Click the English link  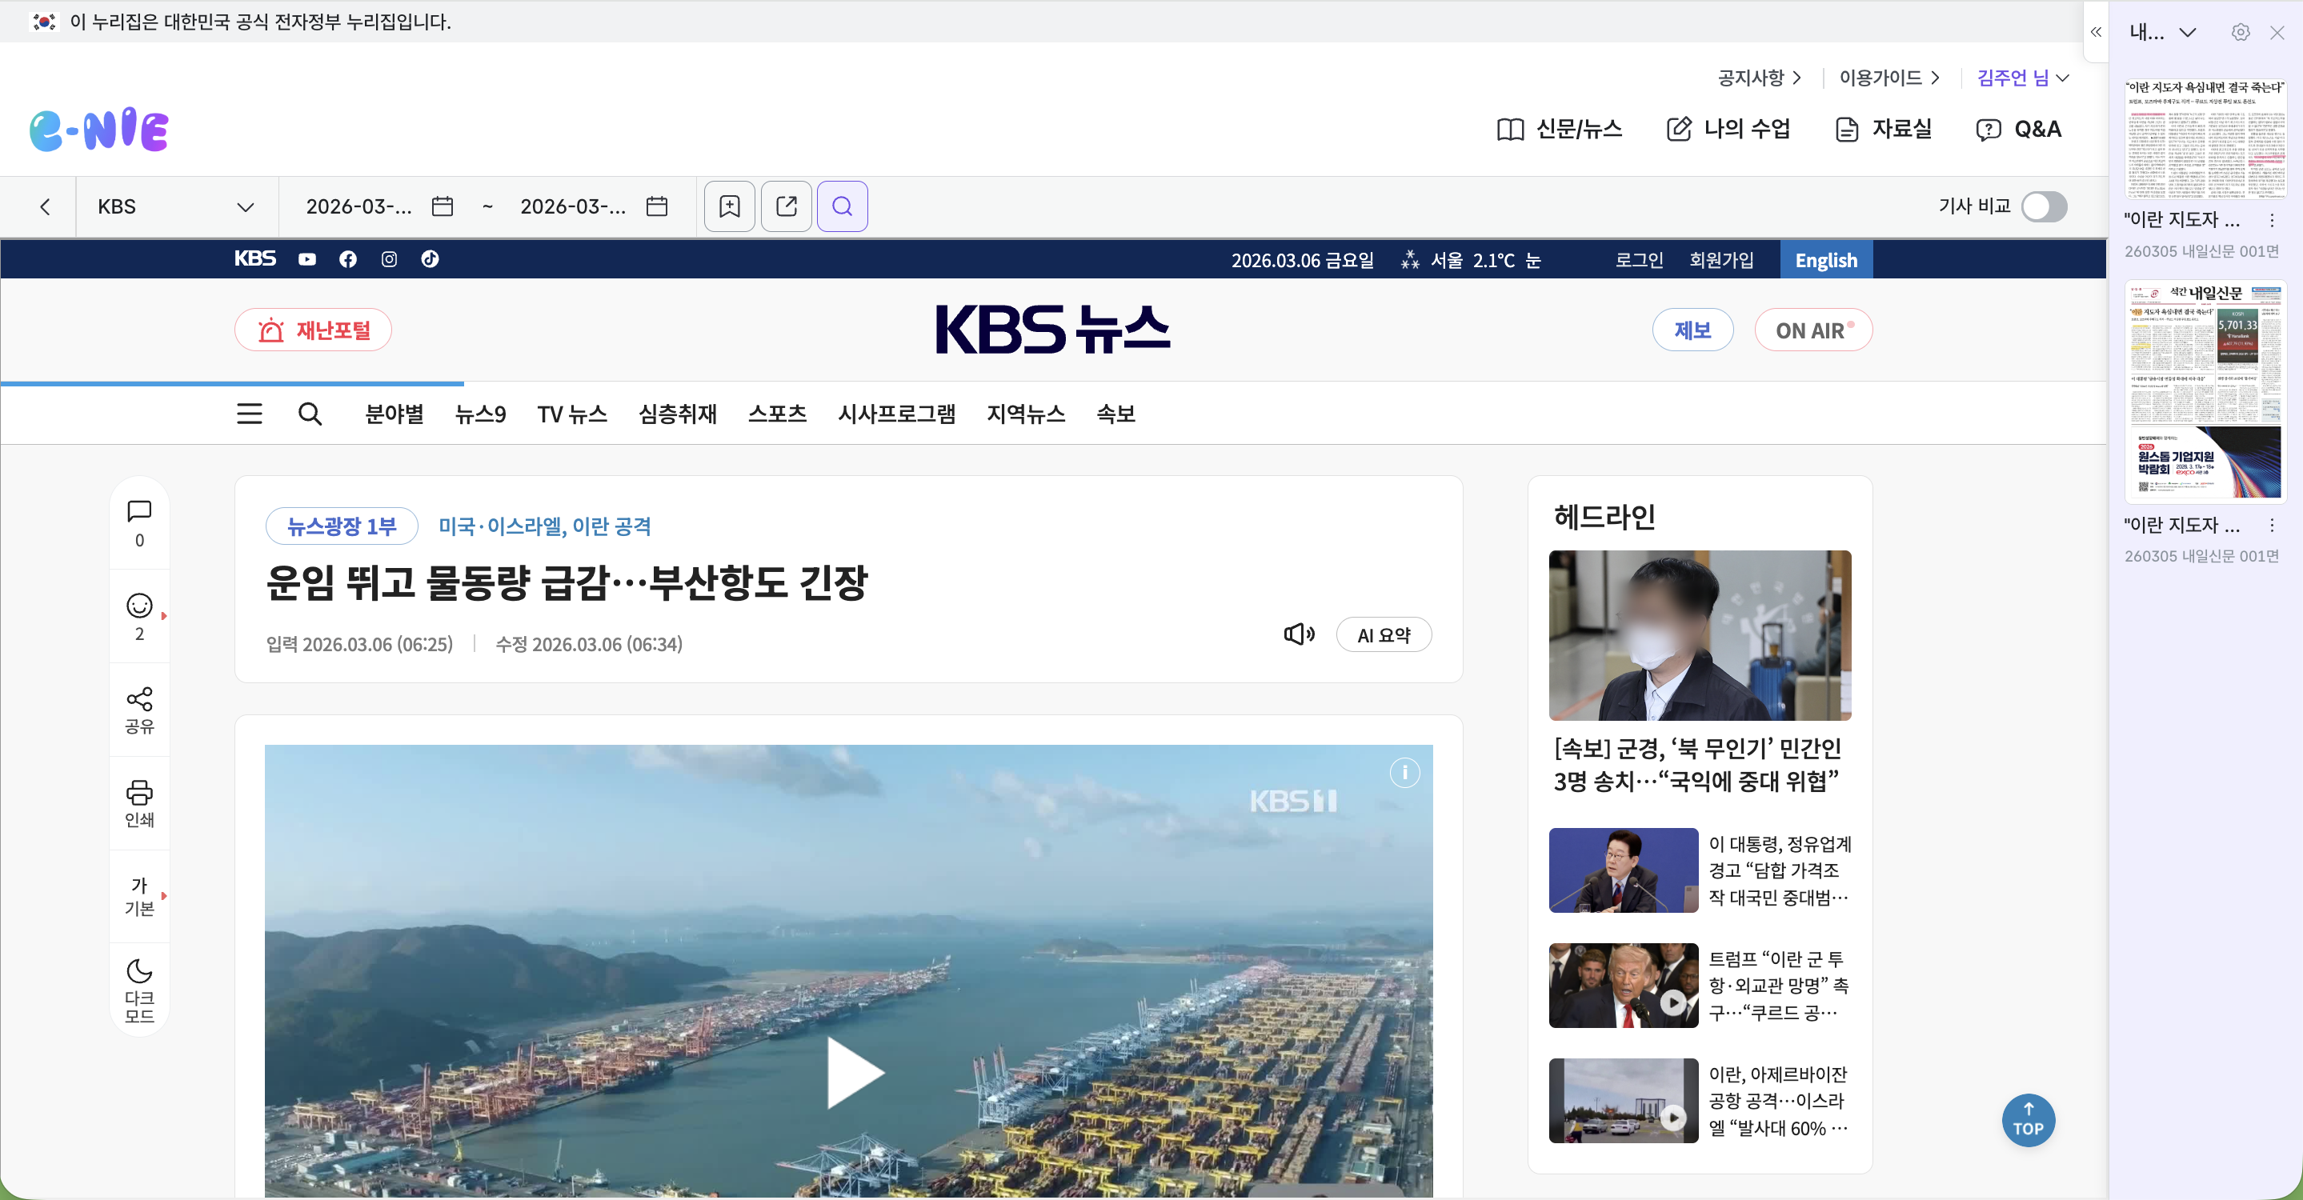[1825, 260]
